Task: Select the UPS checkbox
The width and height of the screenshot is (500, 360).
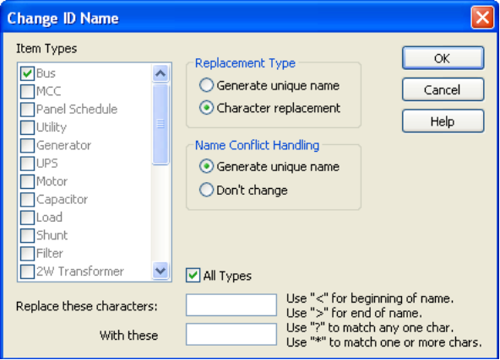Action: [27, 164]
